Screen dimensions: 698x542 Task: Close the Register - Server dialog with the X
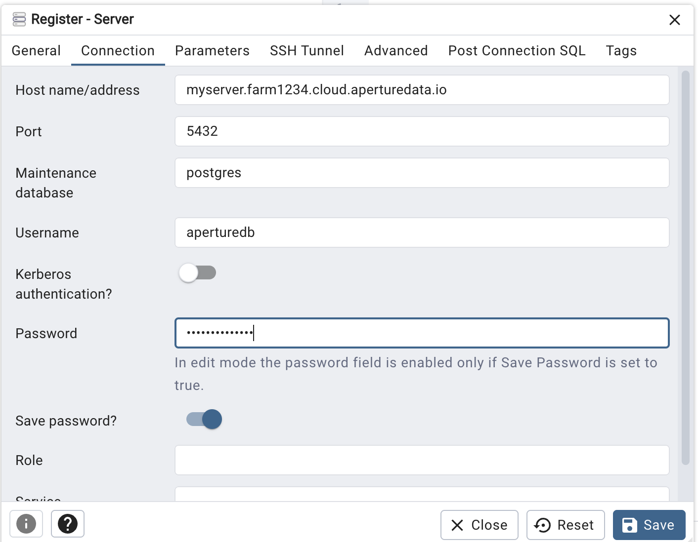pos(675,20)
